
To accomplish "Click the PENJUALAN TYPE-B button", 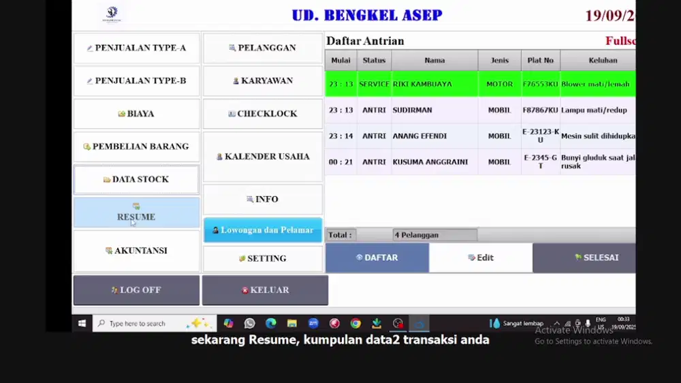I will click(x=136, y=81).
